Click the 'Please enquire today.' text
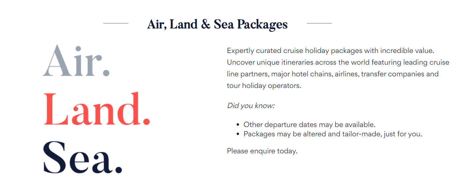474x195 pixels. (262, 151)
